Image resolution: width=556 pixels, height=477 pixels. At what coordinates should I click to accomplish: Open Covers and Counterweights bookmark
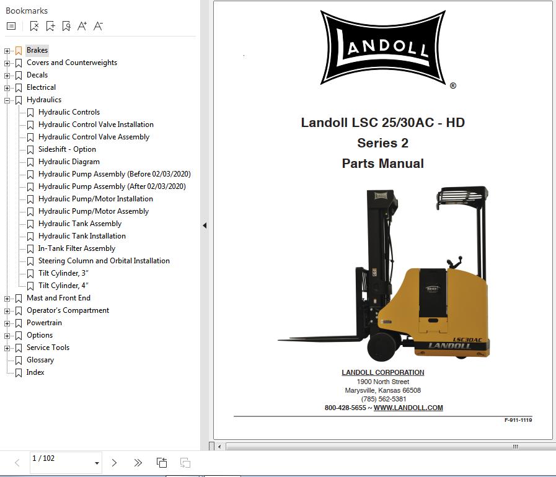coord(72,63)
